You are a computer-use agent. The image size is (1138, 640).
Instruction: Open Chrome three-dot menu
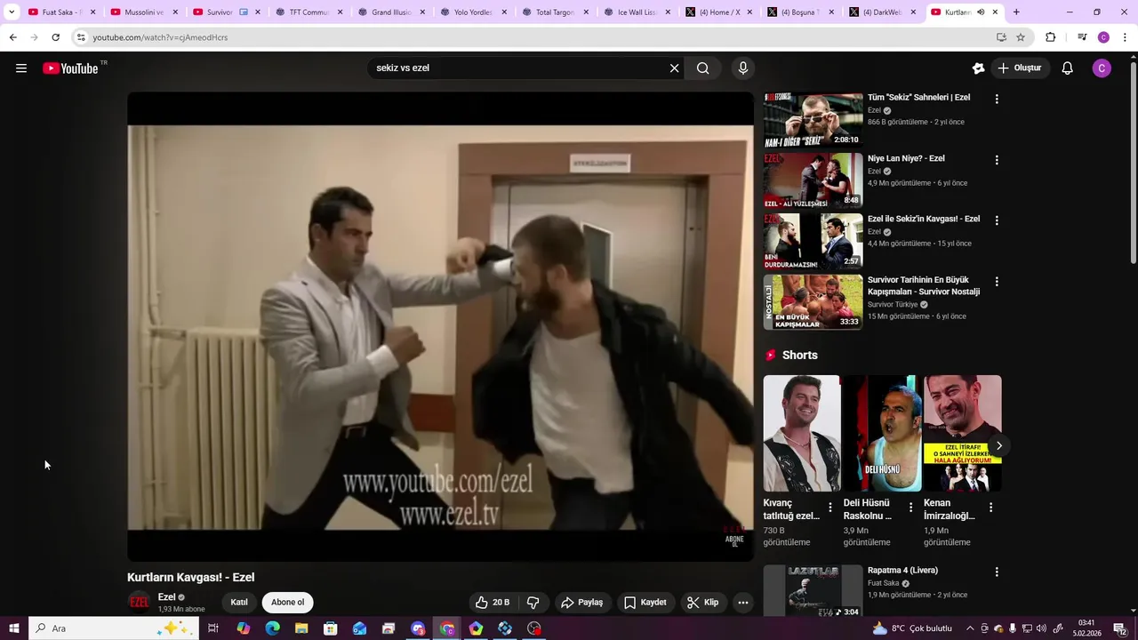(x=1125, y=37)
